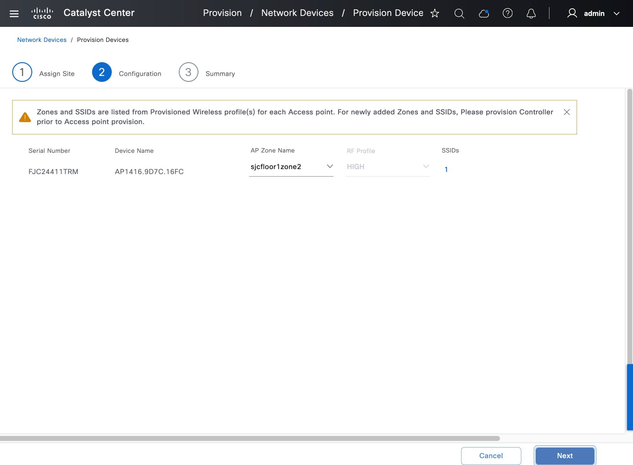Expand the admin account dropdown
The width and height of the screenshot is (633, 465).
point(616,13)
